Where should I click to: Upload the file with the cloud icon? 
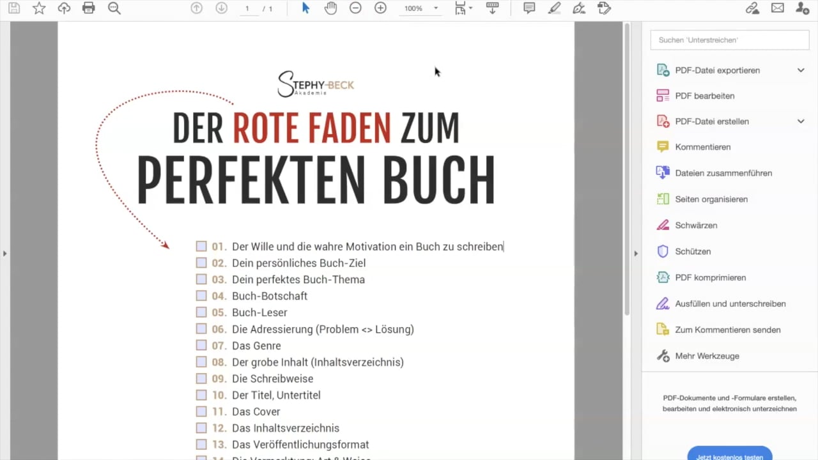(64, 8)
